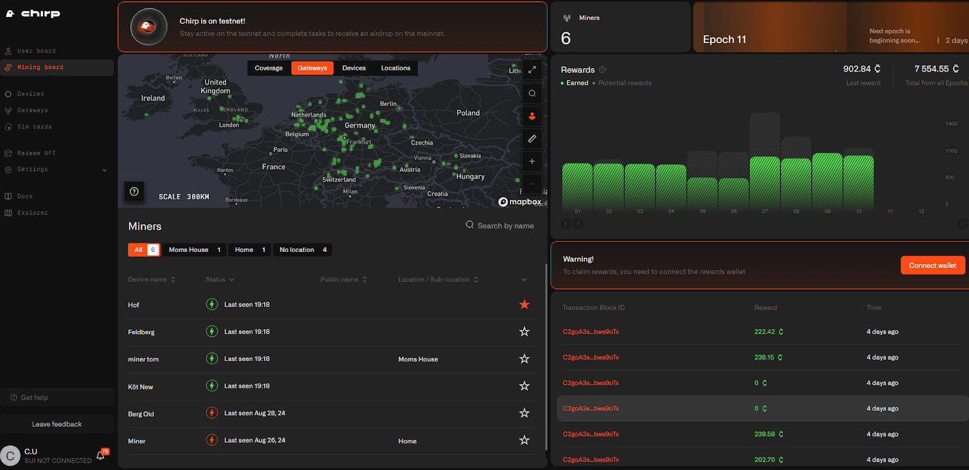Filter miners by Moms House
The width and height of the screenshot is (969, 470).
point(194,250)
